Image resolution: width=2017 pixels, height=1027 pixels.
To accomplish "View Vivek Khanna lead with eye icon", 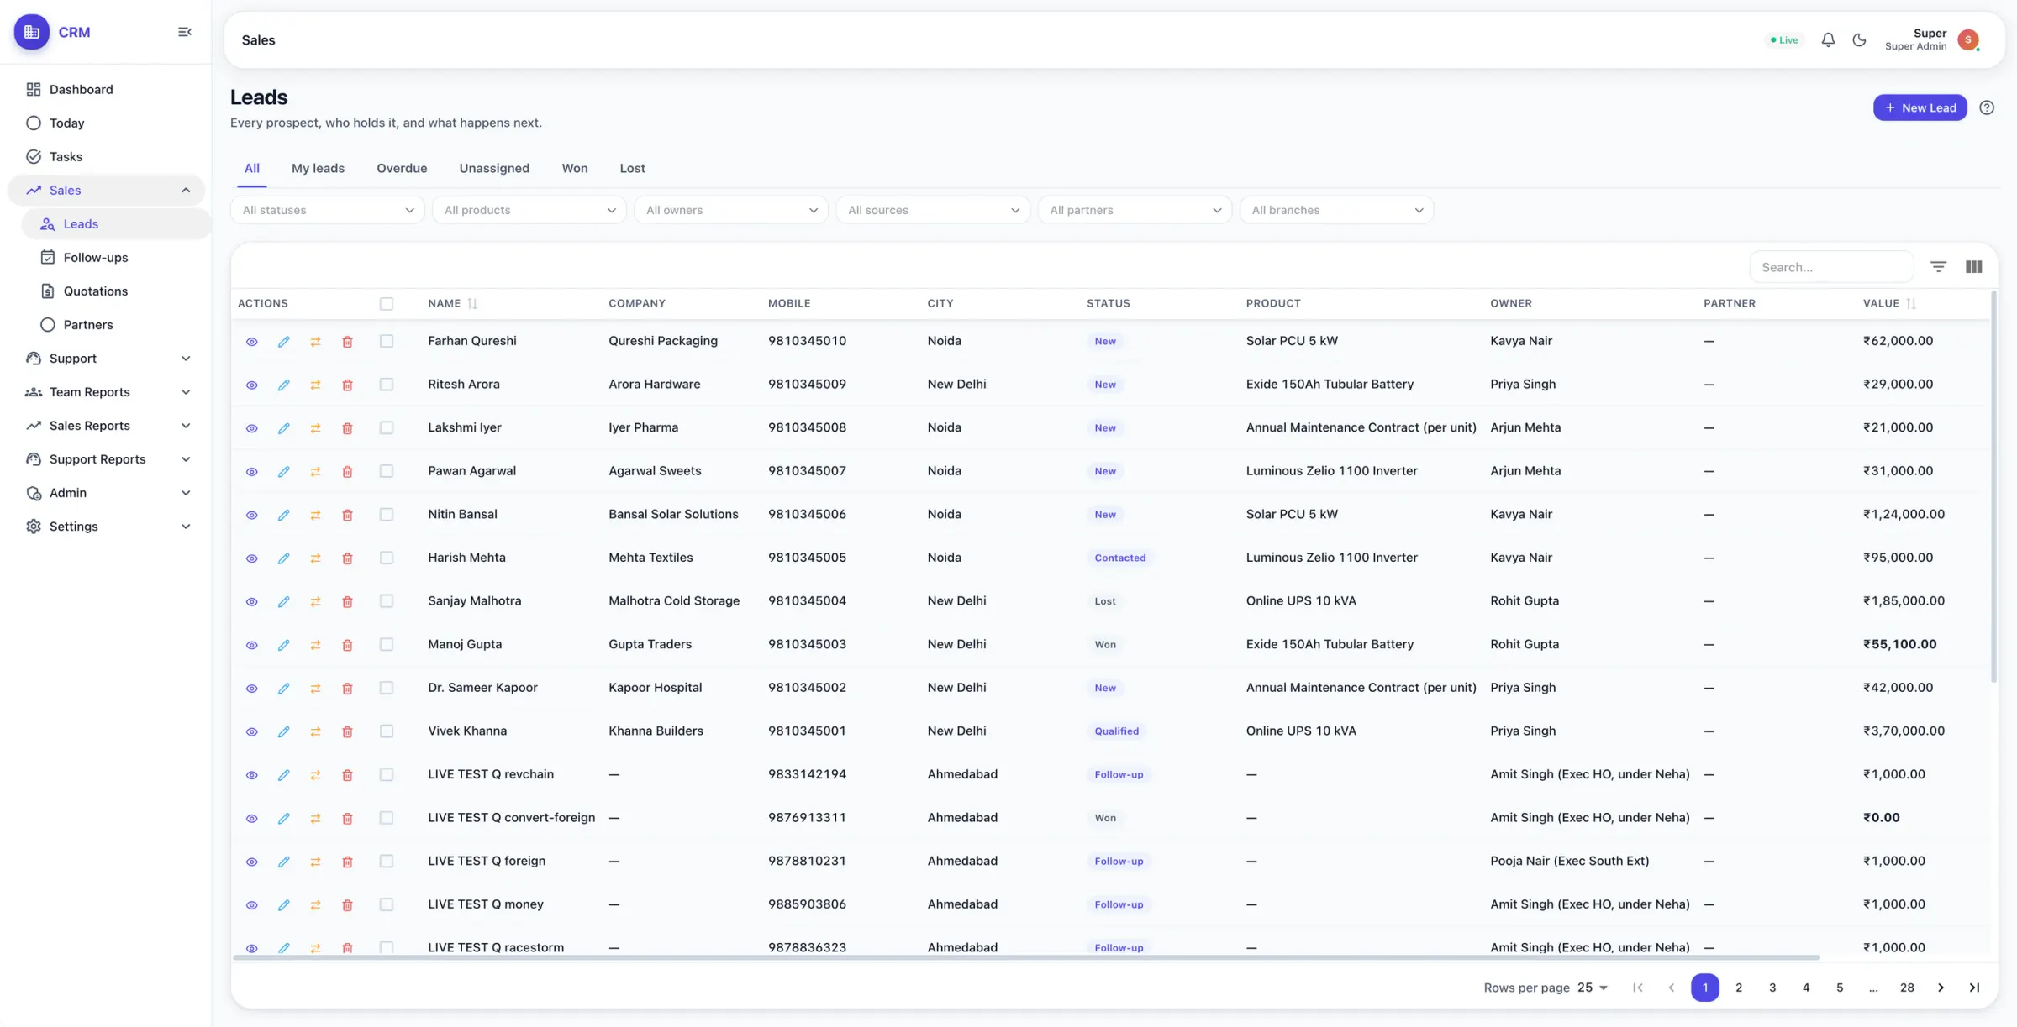I will 251,731.
